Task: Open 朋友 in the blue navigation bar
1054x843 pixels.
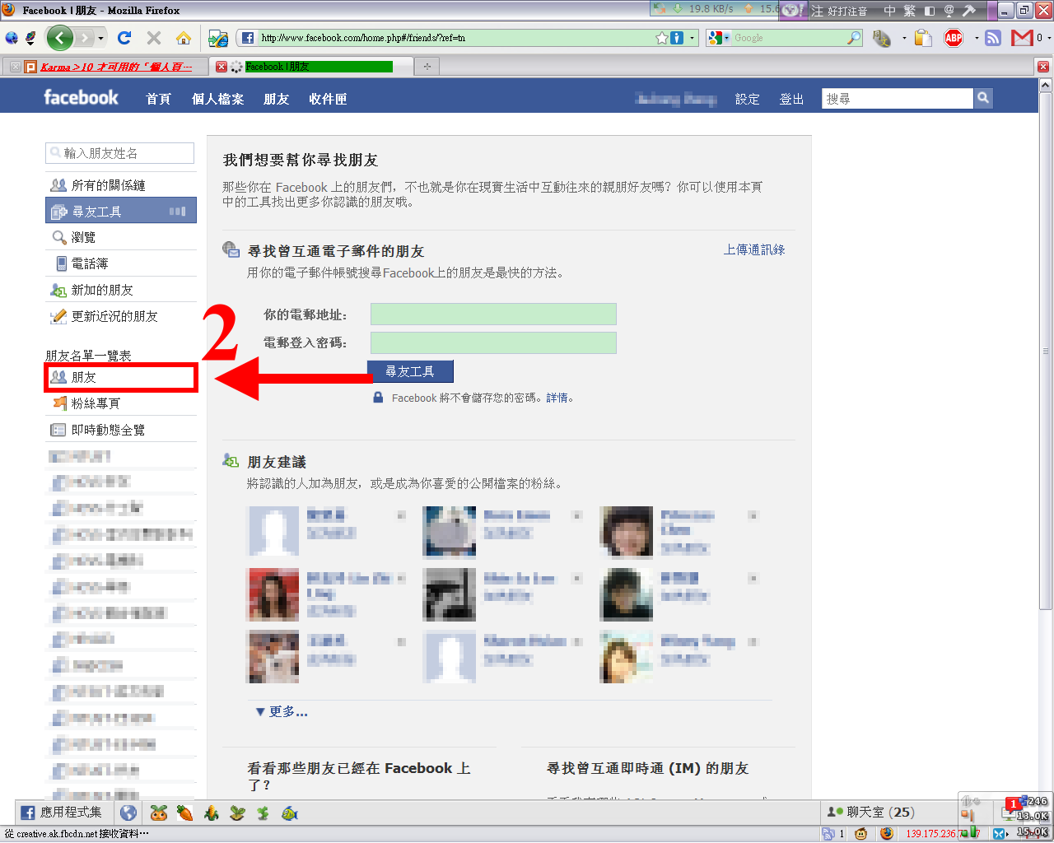Action: 277,99
